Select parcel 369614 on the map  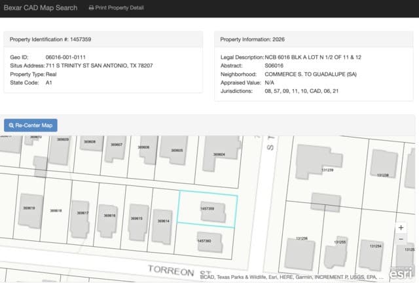coord(163,221)
